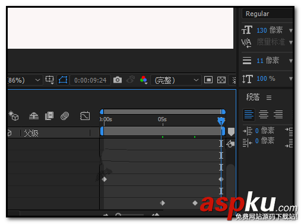This screenshot has width=301, height=224.
Task: Click the VA kerning icon
Action: coord(246,42)
